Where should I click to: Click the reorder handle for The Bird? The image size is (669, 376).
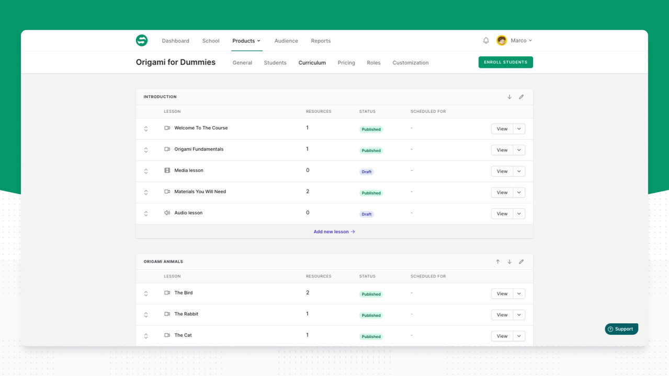[x=146, y=293]
